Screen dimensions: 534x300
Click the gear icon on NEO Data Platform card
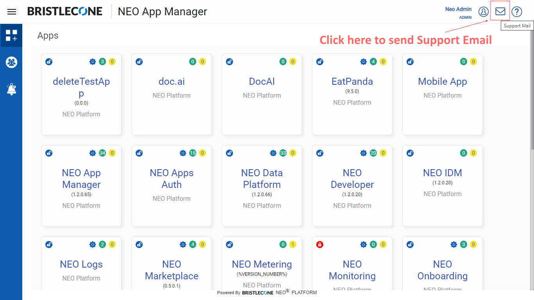click(273, 153)
